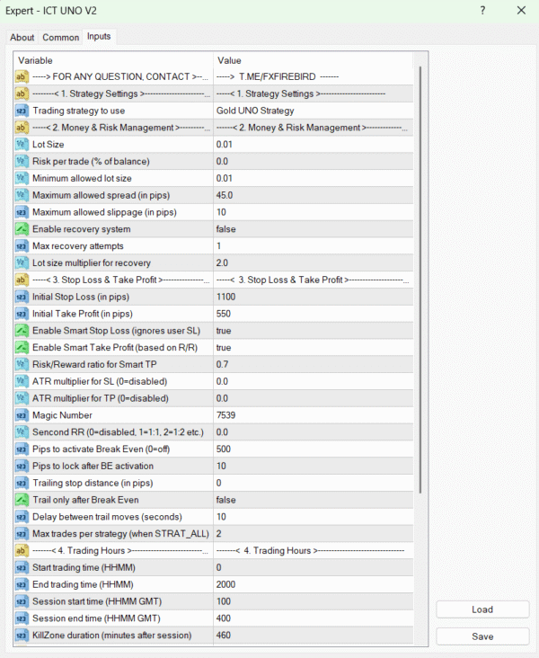Click icon for Pips to lock after BE
This screenshot has width=539, height=658.
(22, 466)
